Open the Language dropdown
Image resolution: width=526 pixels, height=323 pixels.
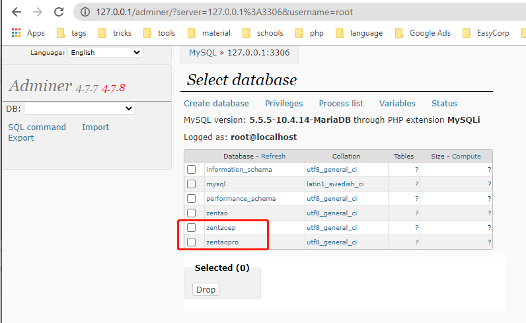coord(105,52)
